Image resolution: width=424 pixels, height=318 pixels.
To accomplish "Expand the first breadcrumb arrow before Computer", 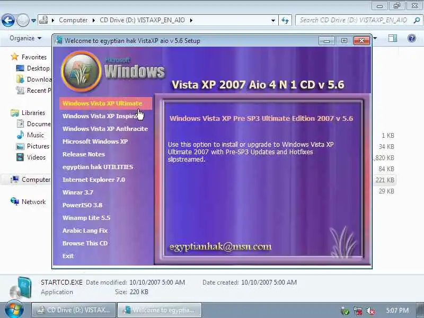I will tap(53, 20).
